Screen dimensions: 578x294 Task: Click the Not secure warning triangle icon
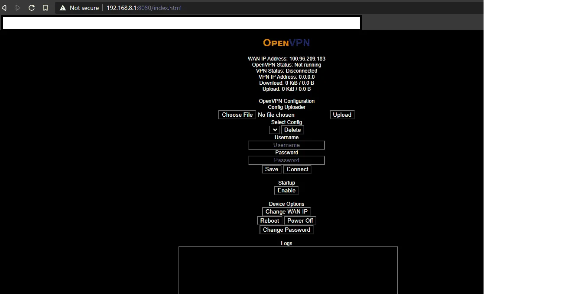click(x=63, y=8)
